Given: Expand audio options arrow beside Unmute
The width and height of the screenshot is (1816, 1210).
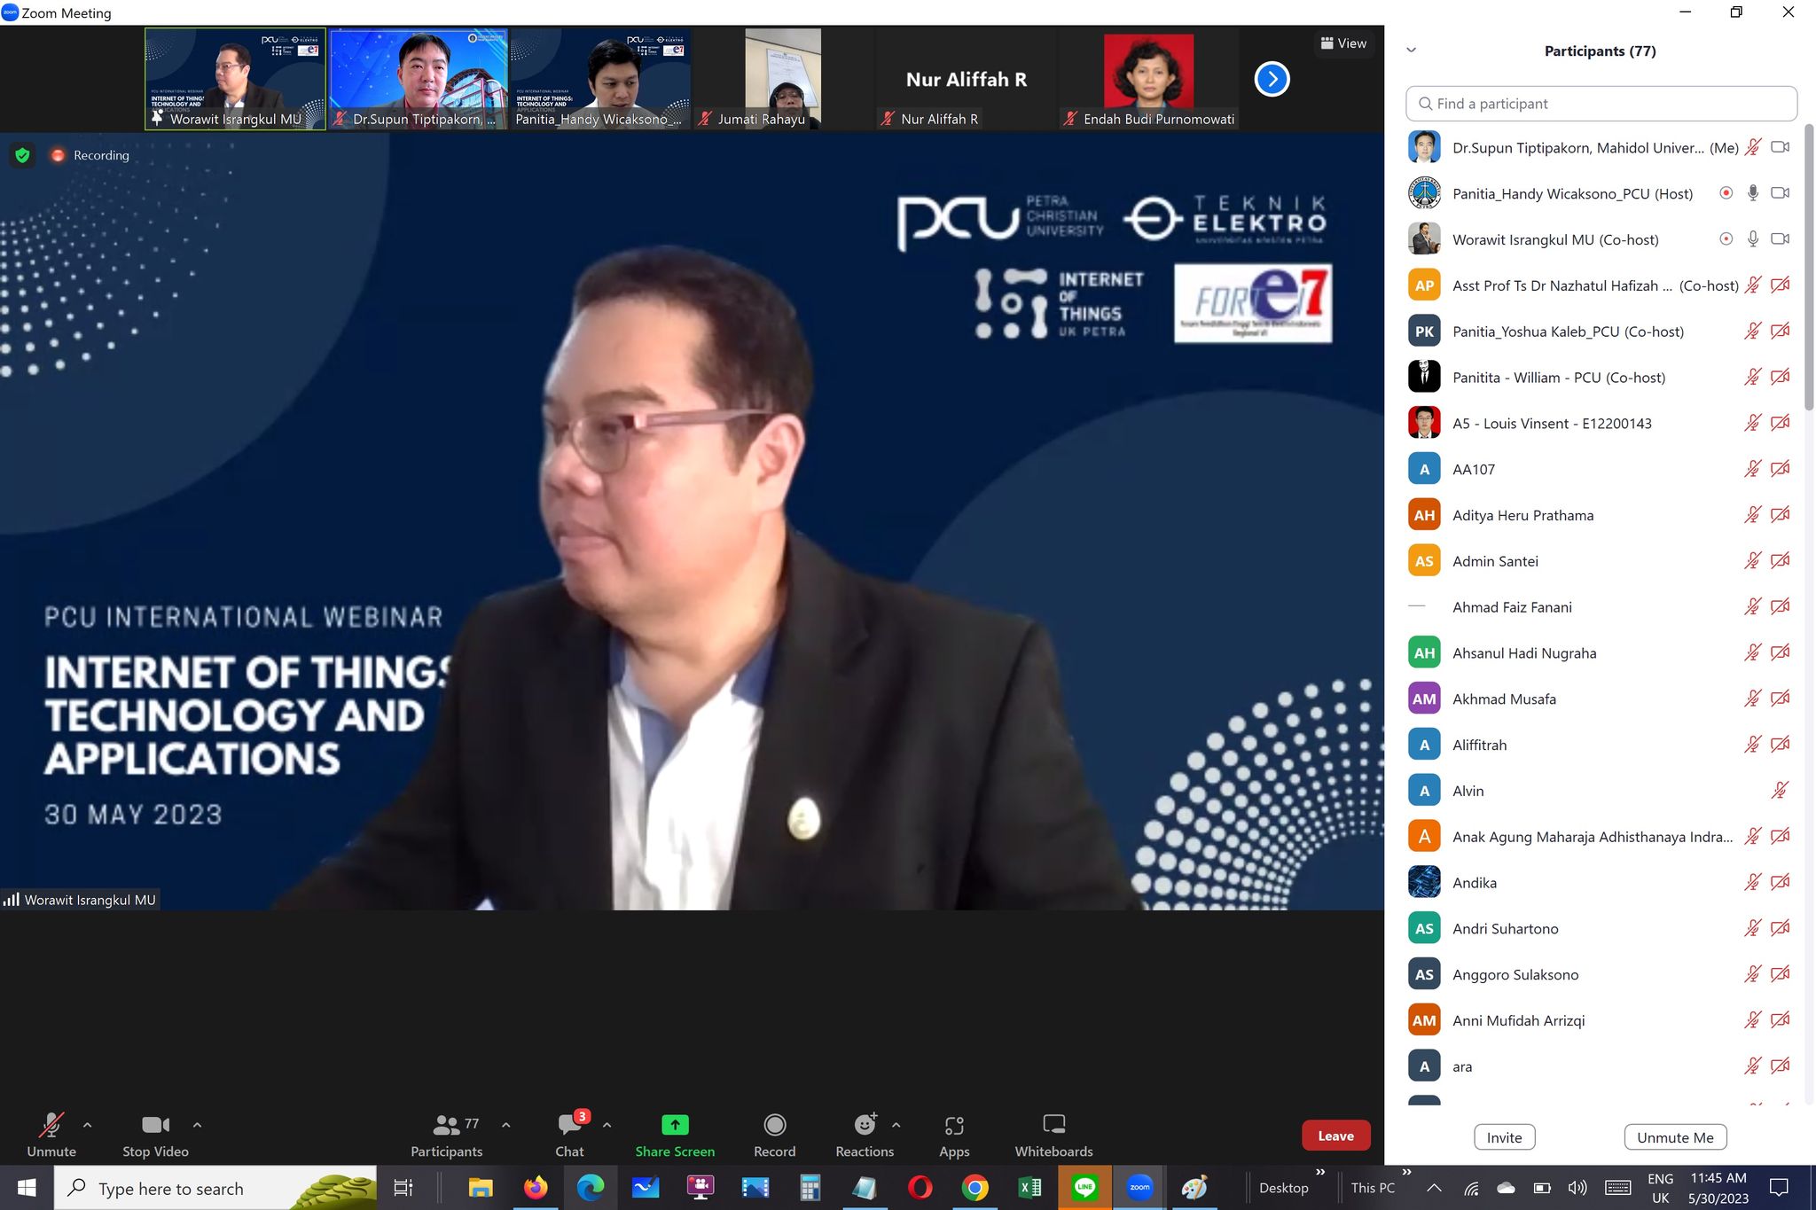Looking at the screenshot, I should pyautogui.click(x=87, y=1125).
